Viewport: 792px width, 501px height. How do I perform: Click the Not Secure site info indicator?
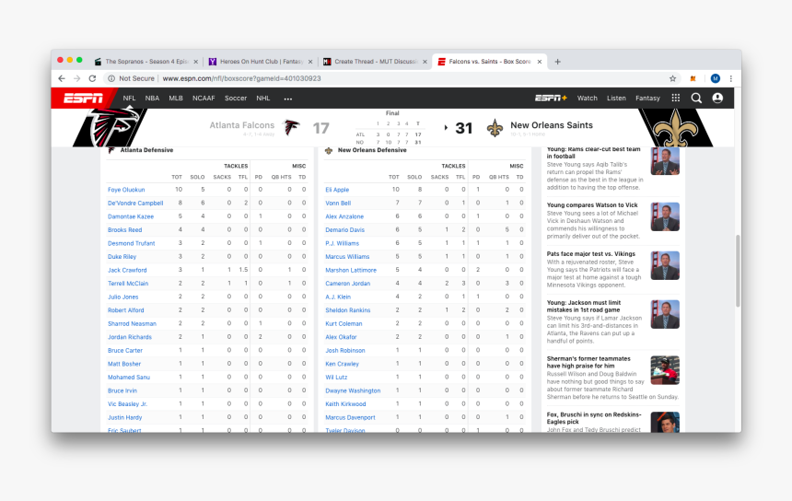tap(132, 78)
